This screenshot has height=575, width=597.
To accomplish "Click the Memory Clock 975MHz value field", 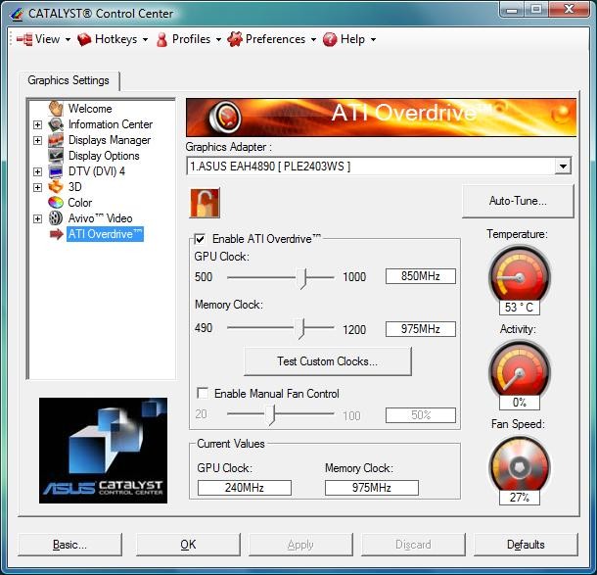I will 420,329.
